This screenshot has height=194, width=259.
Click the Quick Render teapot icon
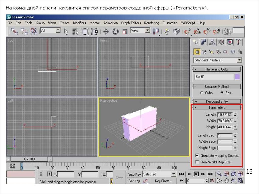[x=176, y=32]
